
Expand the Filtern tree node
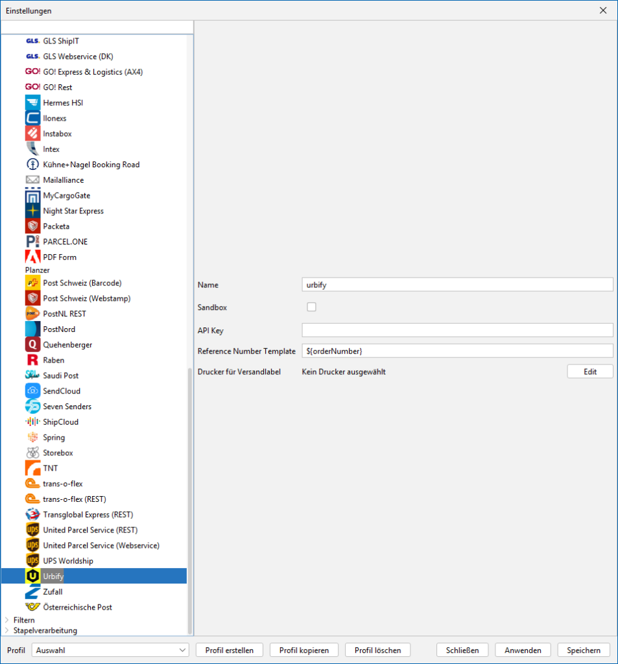(7, 620)
